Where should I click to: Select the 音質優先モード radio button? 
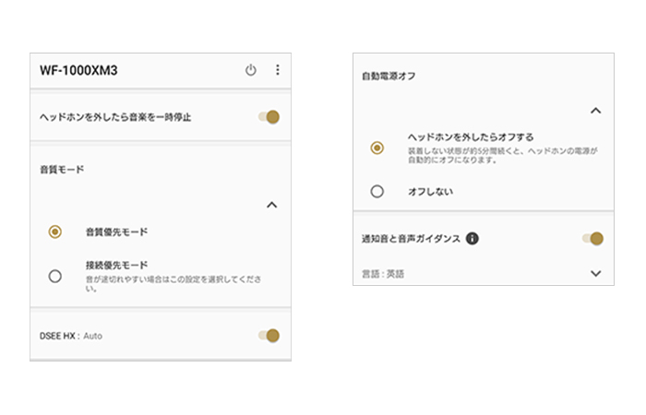pos(55,232)
